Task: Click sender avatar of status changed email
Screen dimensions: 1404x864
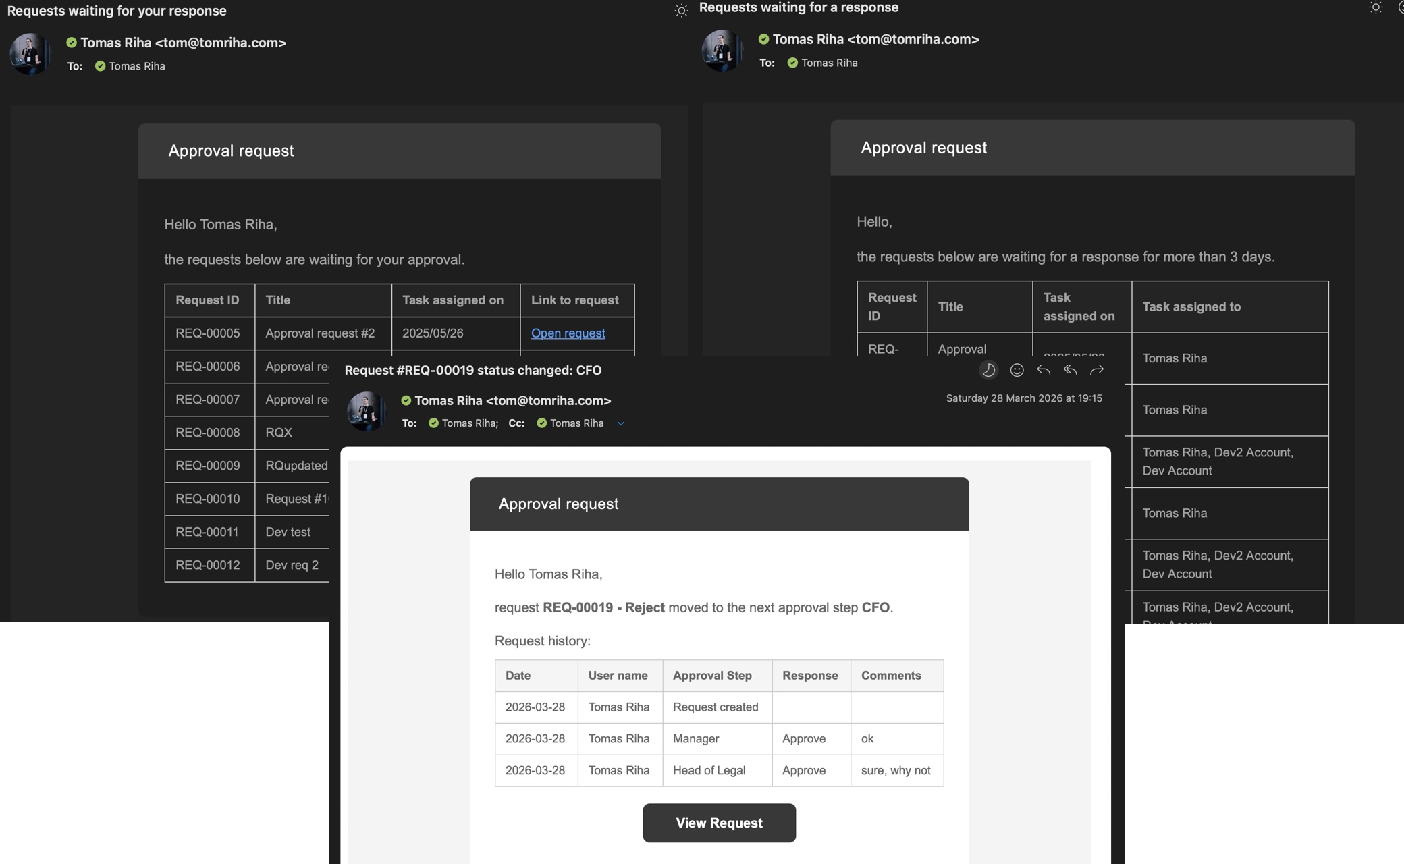Action: tap(366, 411)
